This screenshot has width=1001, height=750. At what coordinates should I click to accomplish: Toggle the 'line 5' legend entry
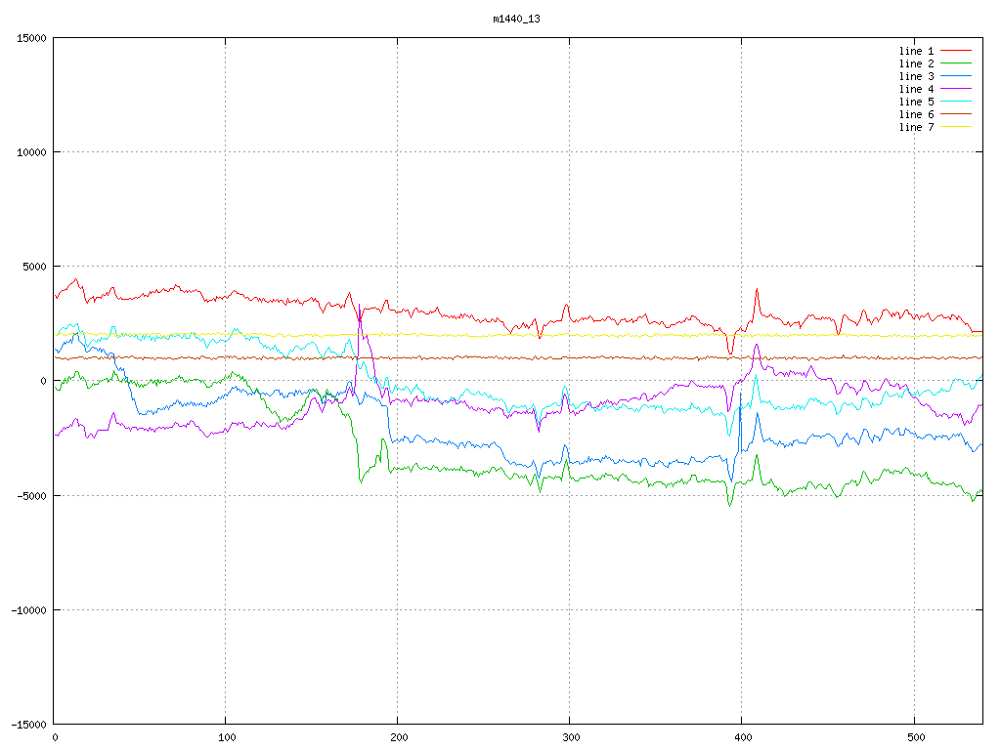[916, 102]
